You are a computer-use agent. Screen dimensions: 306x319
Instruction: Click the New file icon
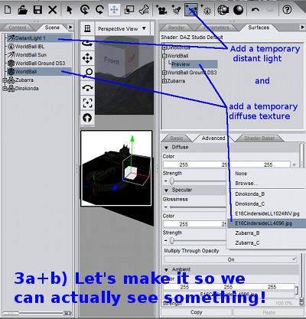[8, 10]
